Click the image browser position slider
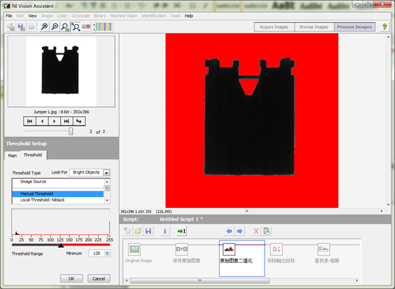 click(x=71, y=131)
